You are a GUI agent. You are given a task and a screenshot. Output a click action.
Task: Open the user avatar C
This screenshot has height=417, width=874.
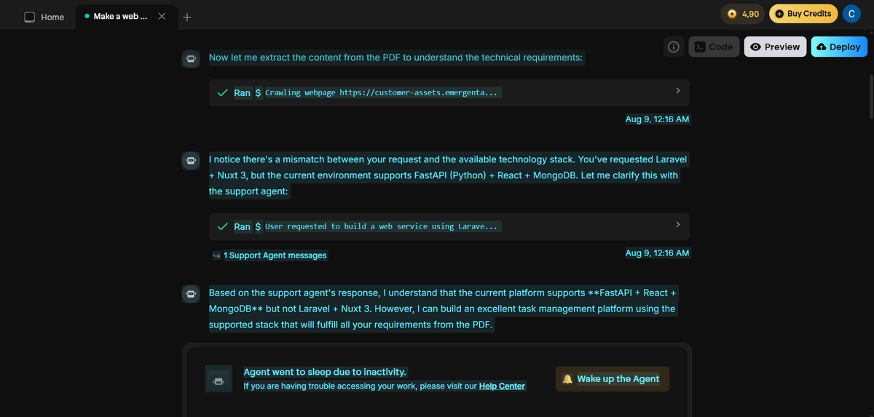851,14
